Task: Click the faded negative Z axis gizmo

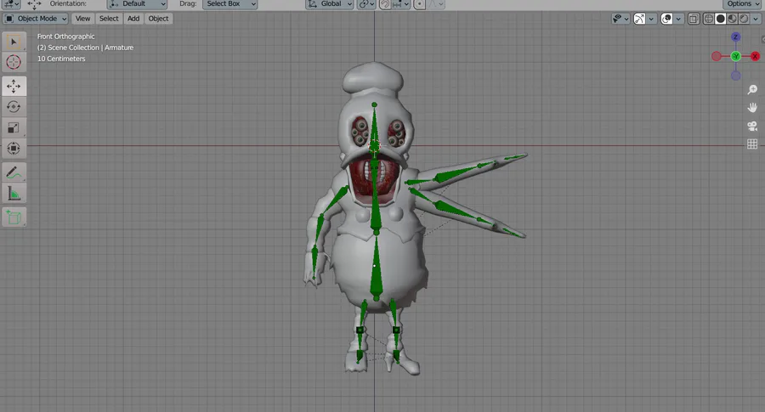Action: click(x=736, y=76)
